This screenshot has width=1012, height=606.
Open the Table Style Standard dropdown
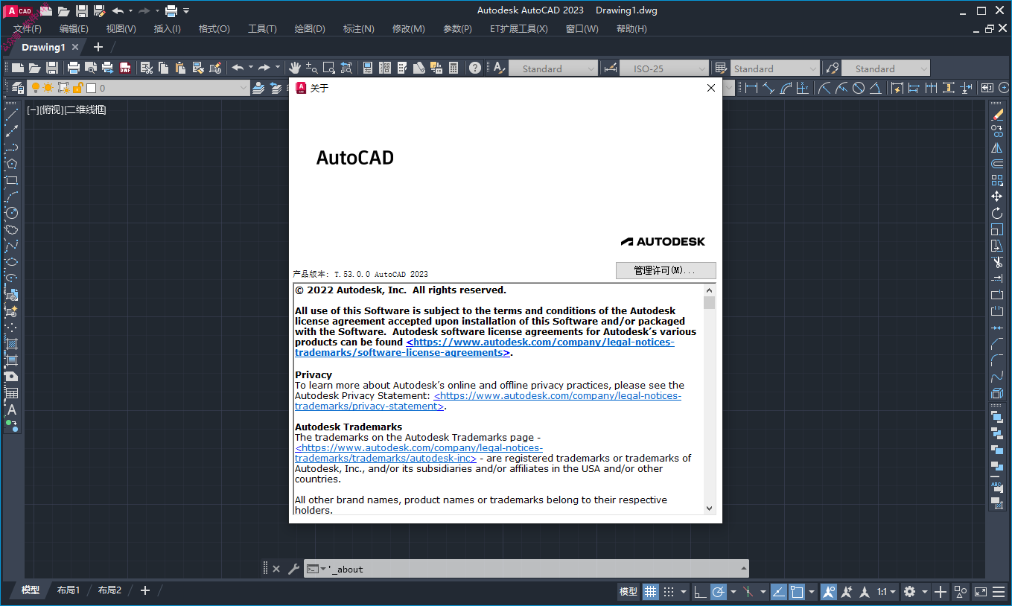(774, 68)
